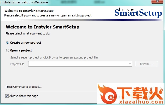The image size is (165, 105).
Task: Choose the 'Open a project' radio option
Action: coord(7,51)
